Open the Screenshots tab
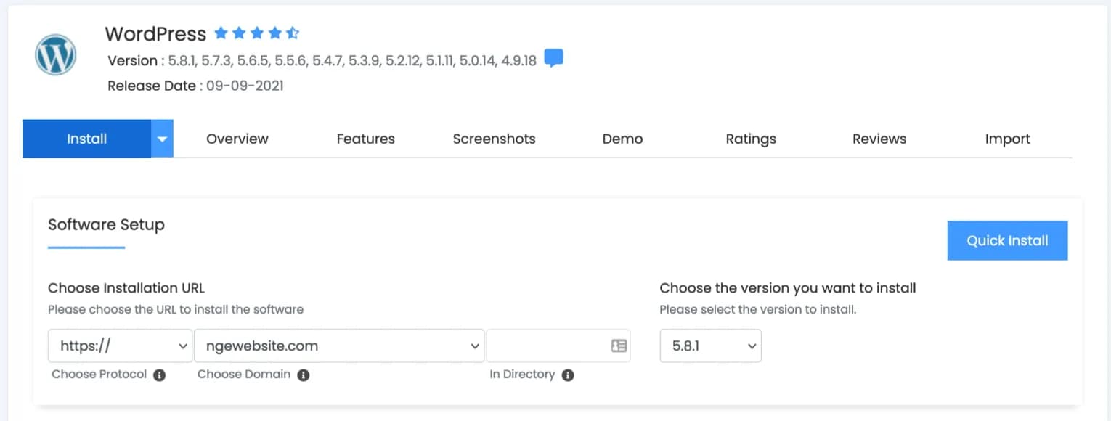1111x421 pixels. 494,139
